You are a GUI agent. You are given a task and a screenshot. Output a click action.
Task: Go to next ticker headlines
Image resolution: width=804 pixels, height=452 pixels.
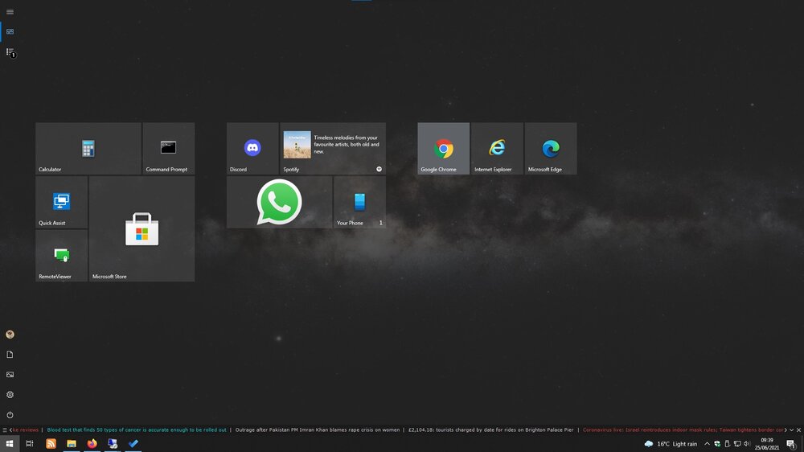point(786,430)
